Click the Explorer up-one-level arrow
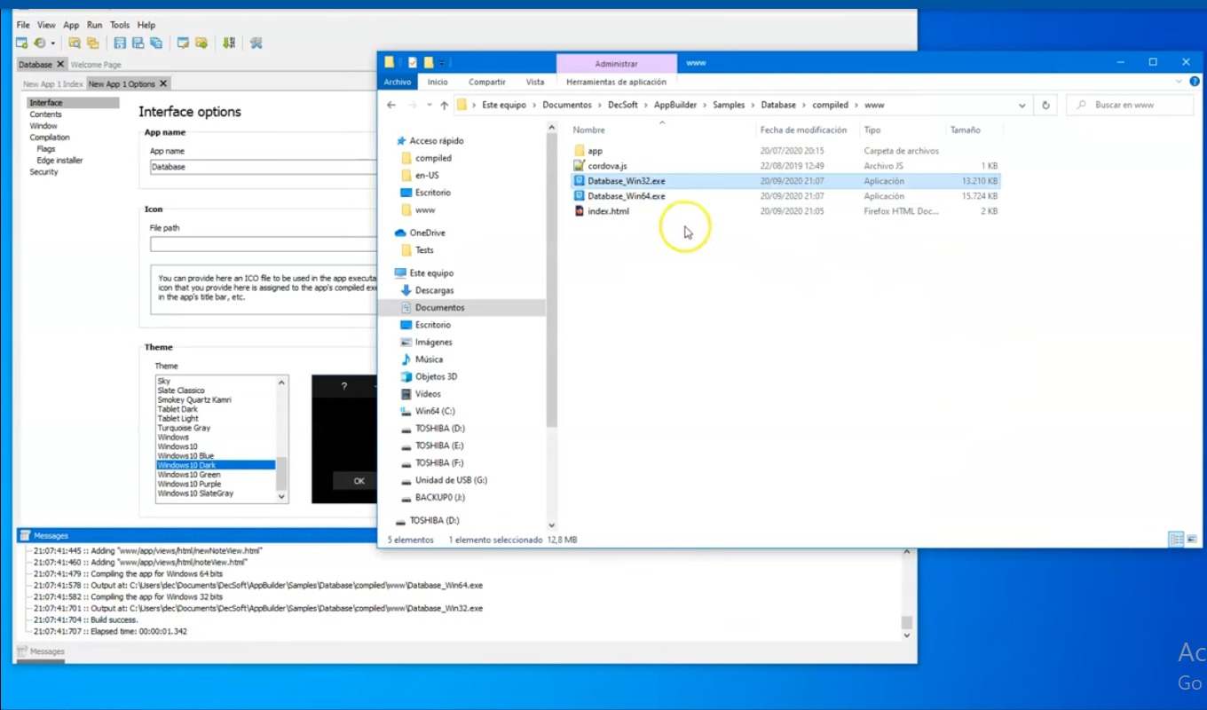 click(x=444, y=105)
